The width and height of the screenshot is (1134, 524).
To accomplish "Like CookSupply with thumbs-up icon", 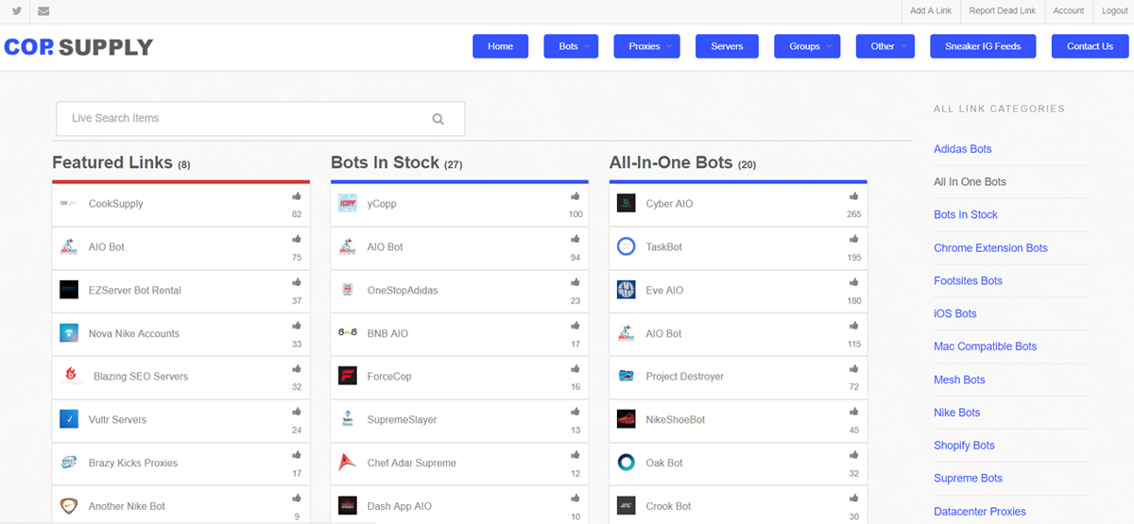I will coord(297,196).
